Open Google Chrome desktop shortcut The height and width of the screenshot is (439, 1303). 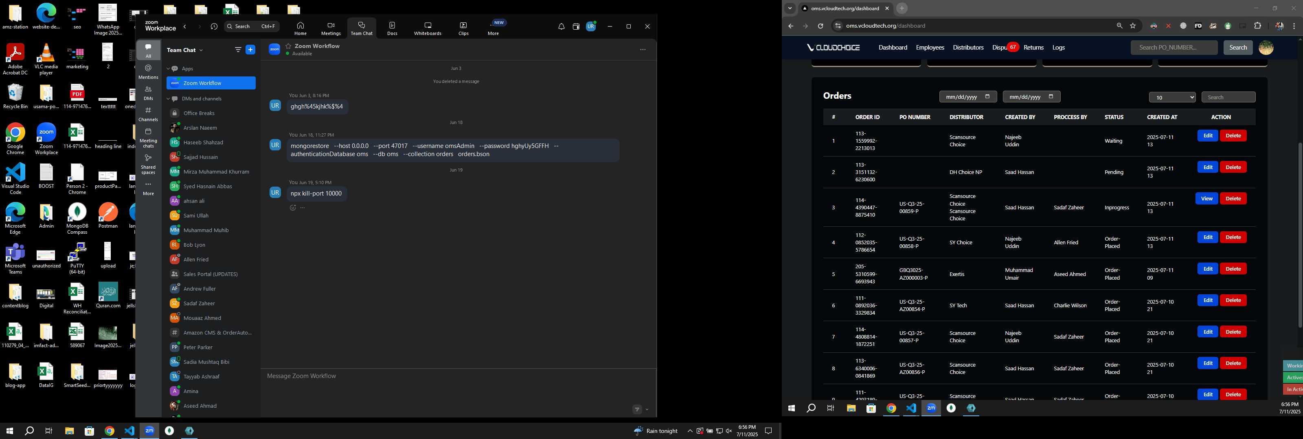point(15,139)
